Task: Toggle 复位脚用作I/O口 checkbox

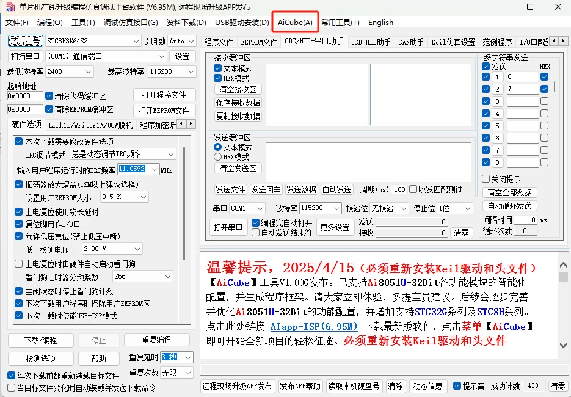Action: [x=18, y=224]
